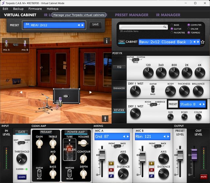Open the Mic B Rbn 121 selector
This screenshot has height=183, width=210.
point(153,137)
